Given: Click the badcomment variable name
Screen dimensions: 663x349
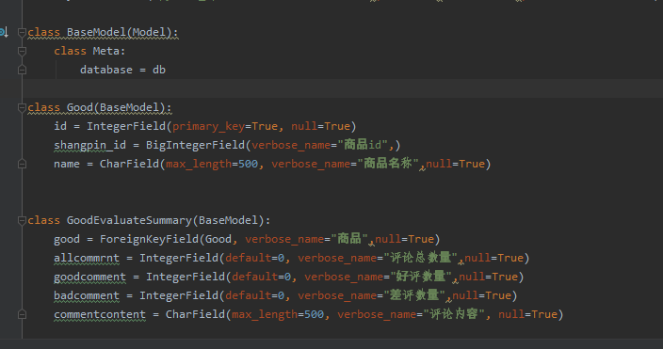Looking at the screenshot, I should coord(87,295).
